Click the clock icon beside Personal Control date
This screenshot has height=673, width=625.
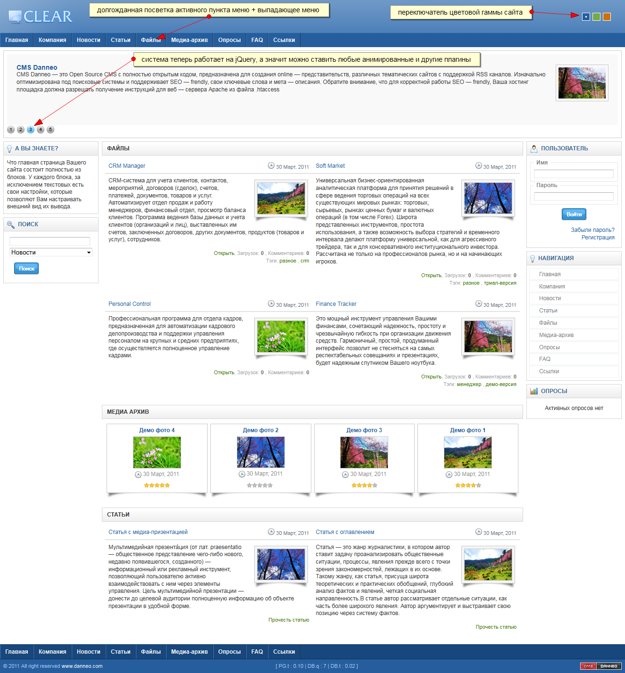271,304
